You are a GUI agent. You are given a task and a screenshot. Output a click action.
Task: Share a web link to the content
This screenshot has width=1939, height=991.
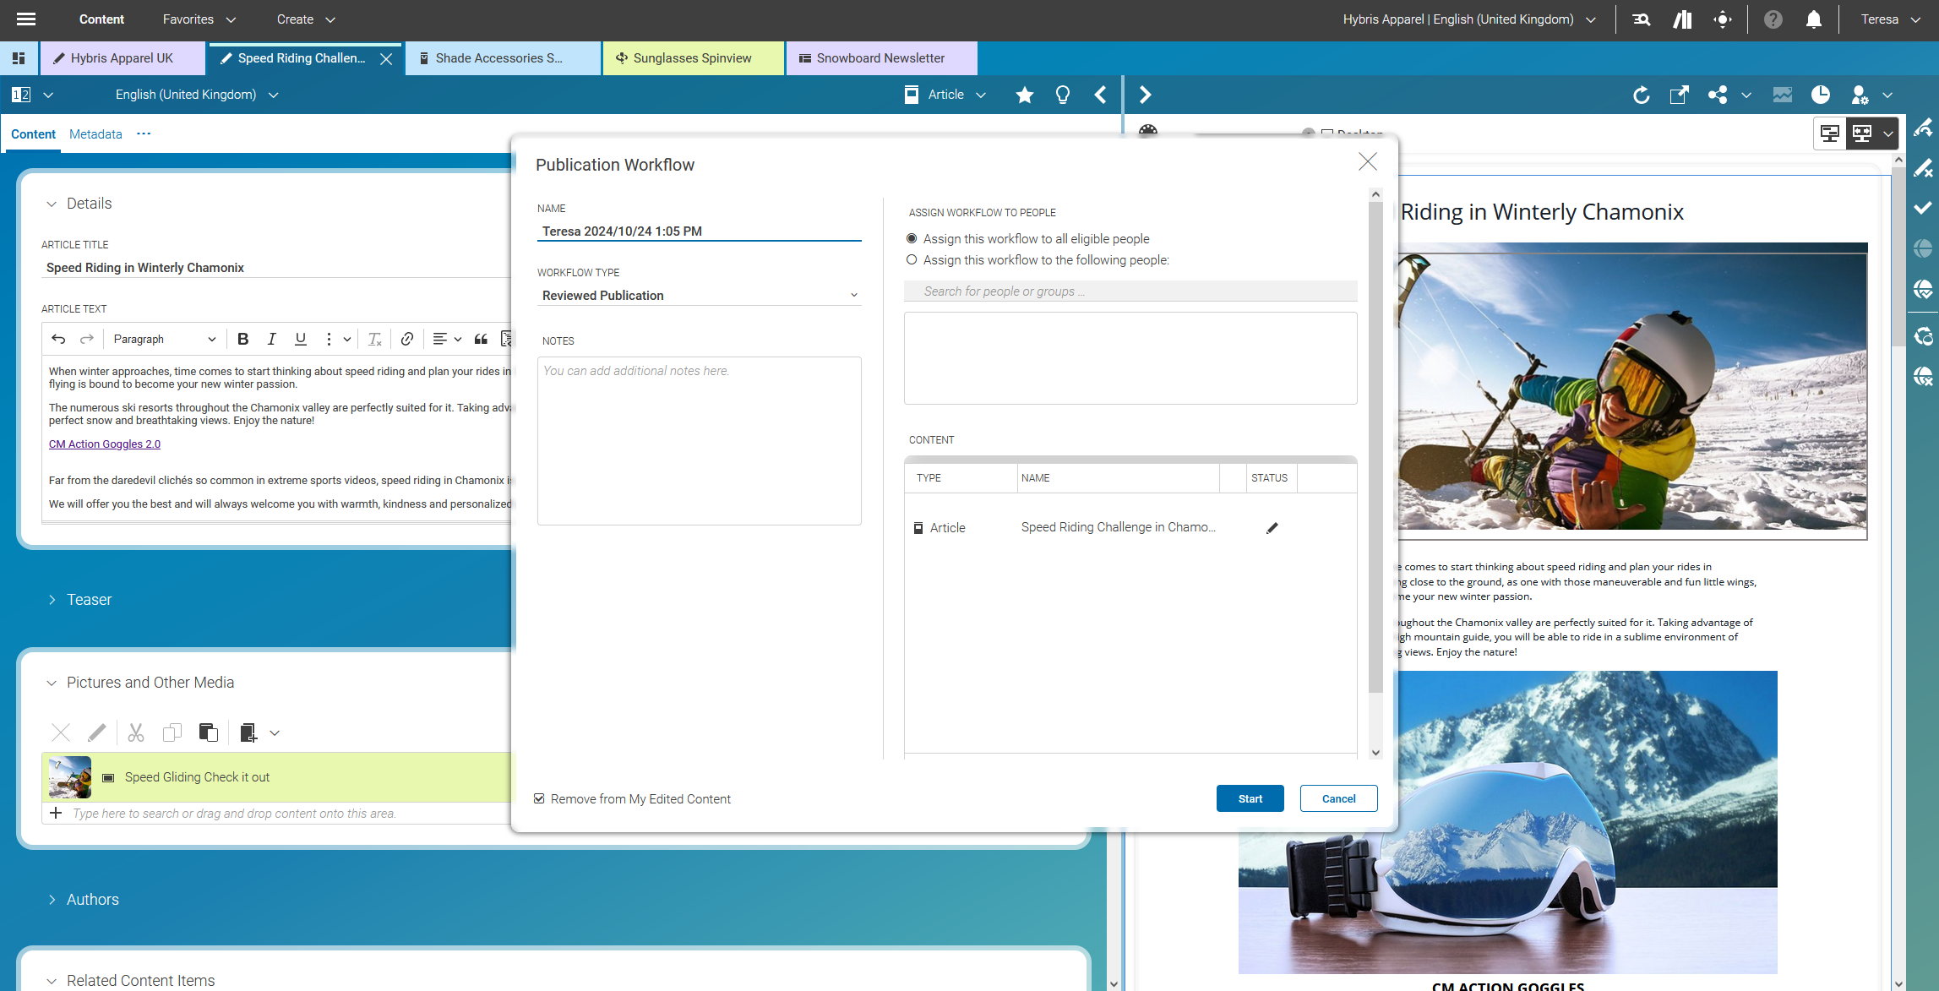1717,95
